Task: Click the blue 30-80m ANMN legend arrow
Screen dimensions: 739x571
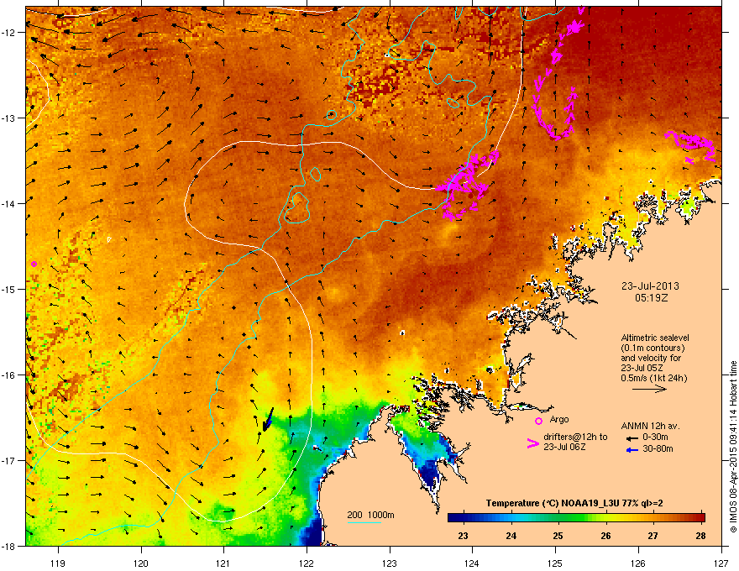Action: 632,450
